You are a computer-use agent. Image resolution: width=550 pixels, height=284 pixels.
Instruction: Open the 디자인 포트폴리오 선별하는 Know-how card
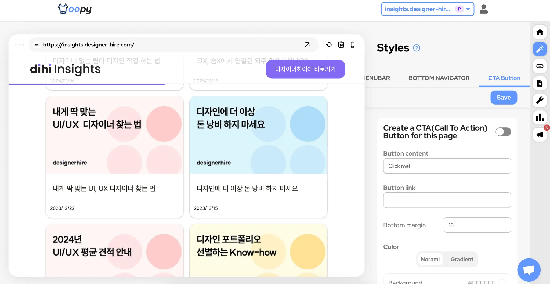[x=258, y=250]
